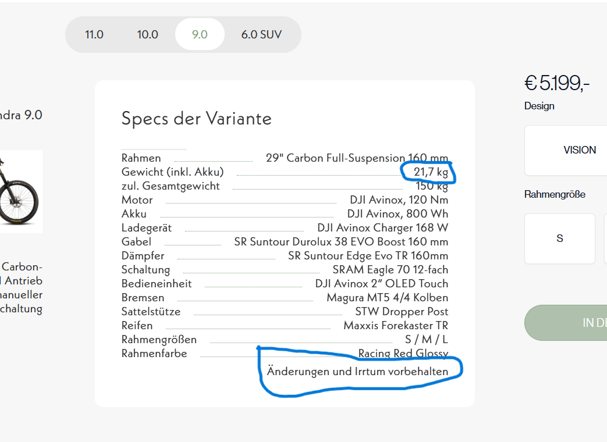Click the active 9.0 variant tab
The width and height of the screenshot is (607, 442).
200,34
